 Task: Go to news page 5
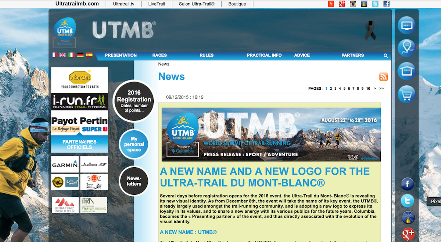344,89
